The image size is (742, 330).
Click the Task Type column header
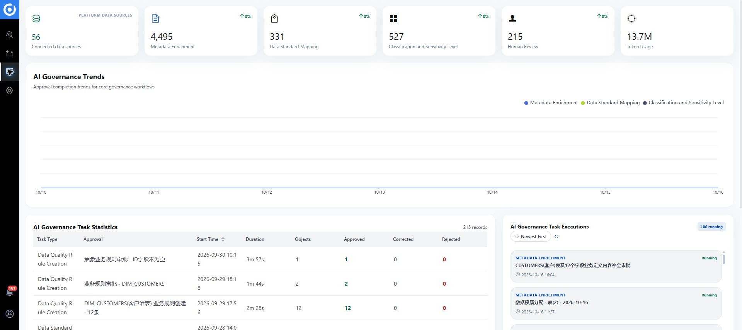click(47, 239)
